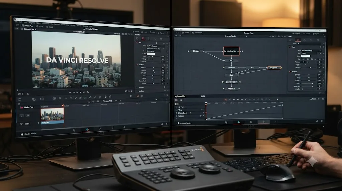The height and width of the screenshot is (191, 342).
Task: Click the Fusion Page title on right monitor
Action: click(x=248, y=33)
